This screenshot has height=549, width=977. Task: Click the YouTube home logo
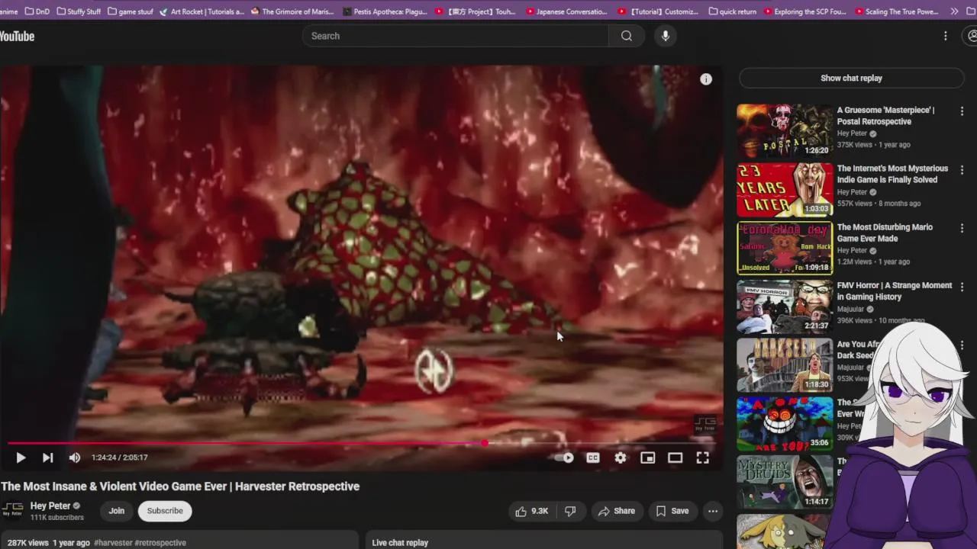click(17, 36)
